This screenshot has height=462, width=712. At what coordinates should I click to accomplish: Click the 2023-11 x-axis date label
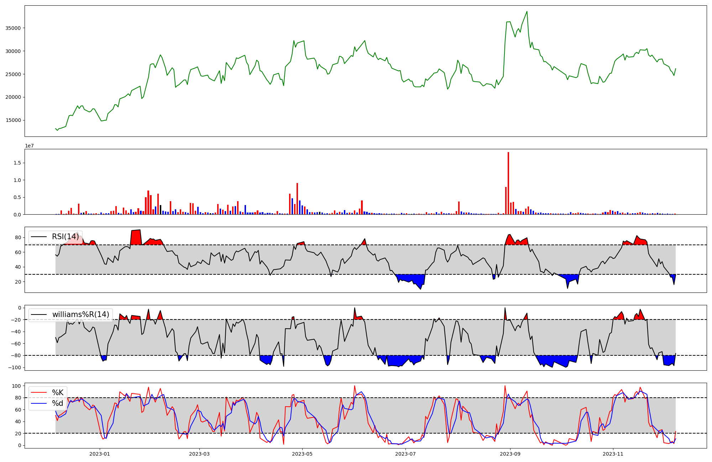pyautogui.click(x=613, y=454)
